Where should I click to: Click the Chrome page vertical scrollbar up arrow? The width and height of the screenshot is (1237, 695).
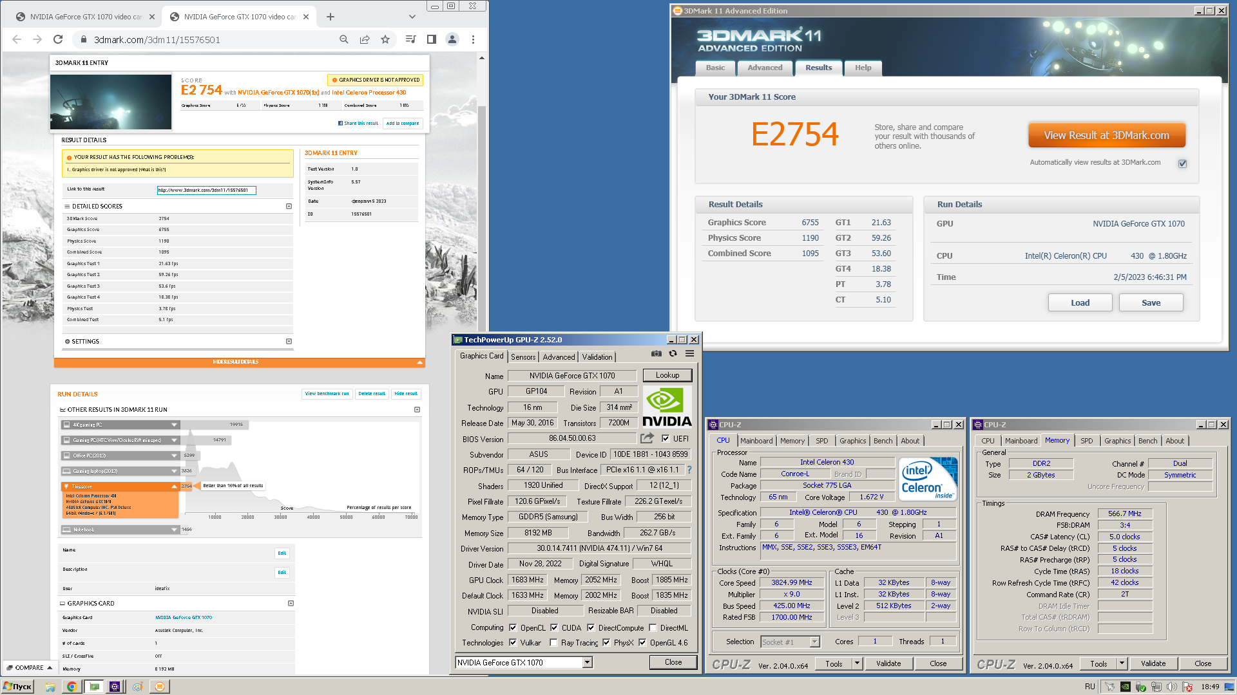coord(481,58)
